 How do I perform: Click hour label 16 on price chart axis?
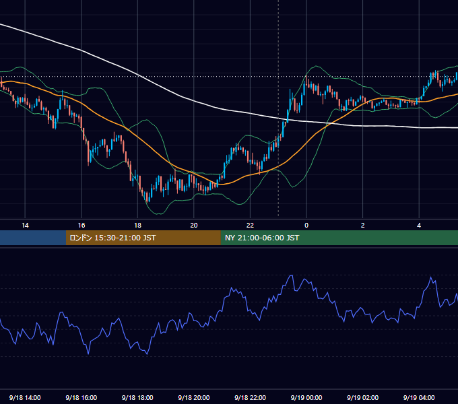click(x=81, y=226)
